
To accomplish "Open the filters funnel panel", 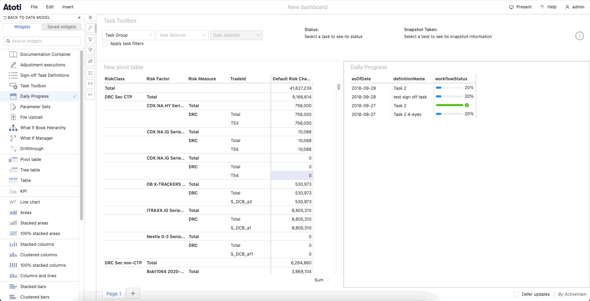I will click(90, 39).
